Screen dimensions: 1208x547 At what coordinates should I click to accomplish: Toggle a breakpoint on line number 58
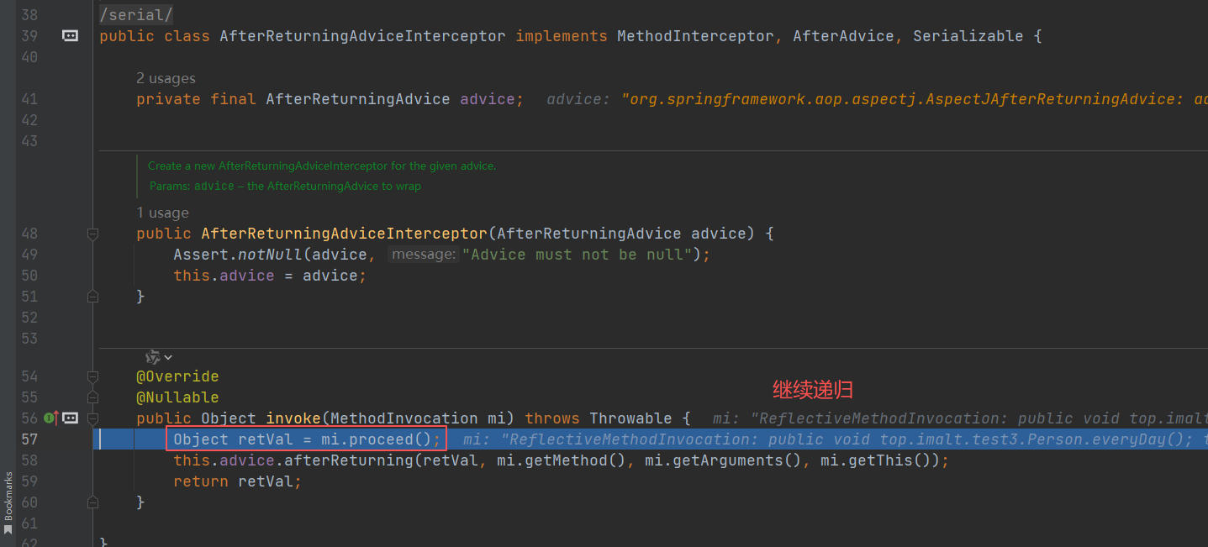click(x=30, y=460)
